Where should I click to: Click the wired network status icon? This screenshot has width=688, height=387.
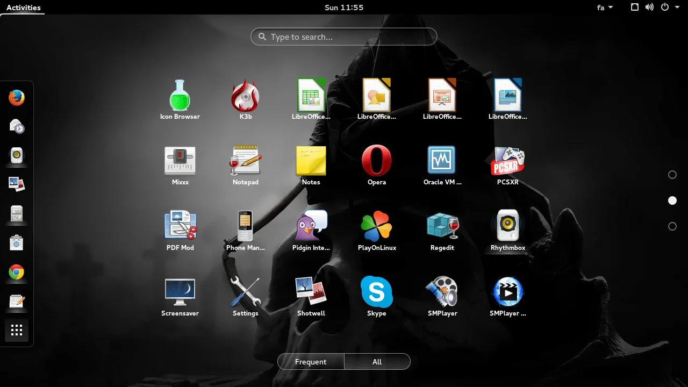click(x=635, y=8)
